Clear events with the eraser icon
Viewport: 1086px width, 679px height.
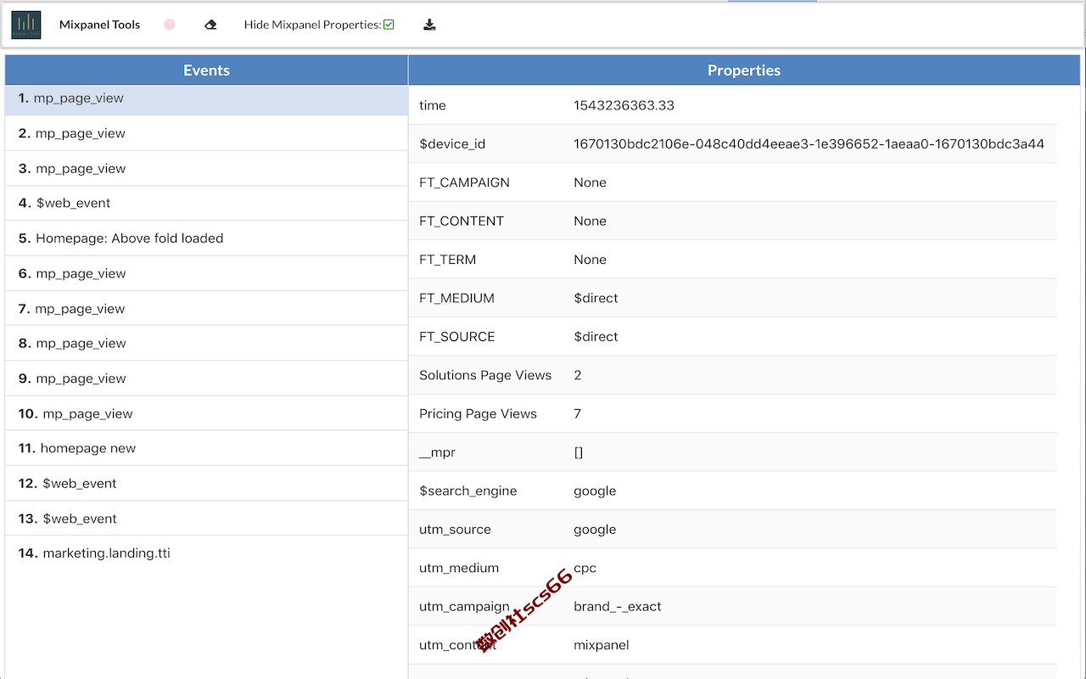click(210, 25)
